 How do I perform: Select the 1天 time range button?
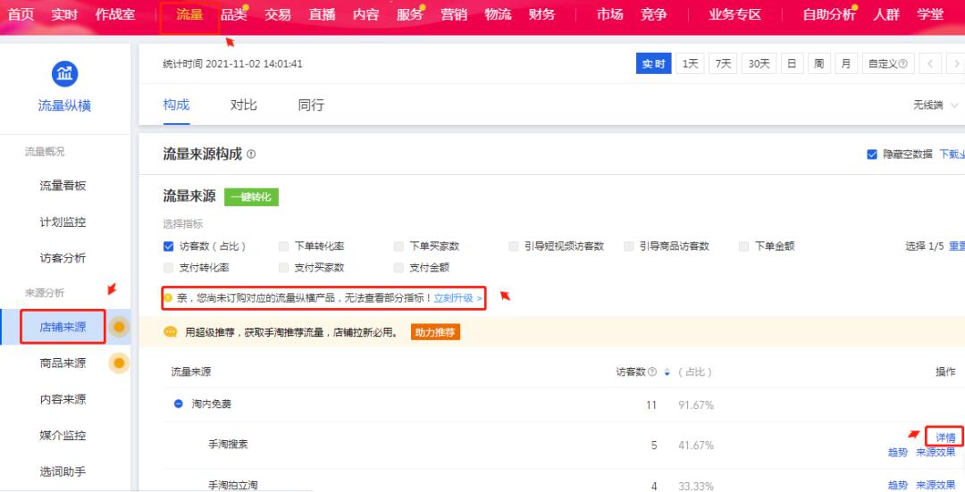tap(690, 63)
